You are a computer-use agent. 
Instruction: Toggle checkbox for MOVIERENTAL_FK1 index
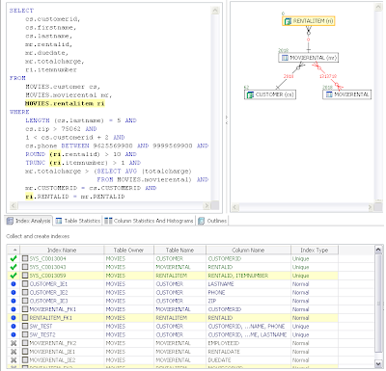25,309
